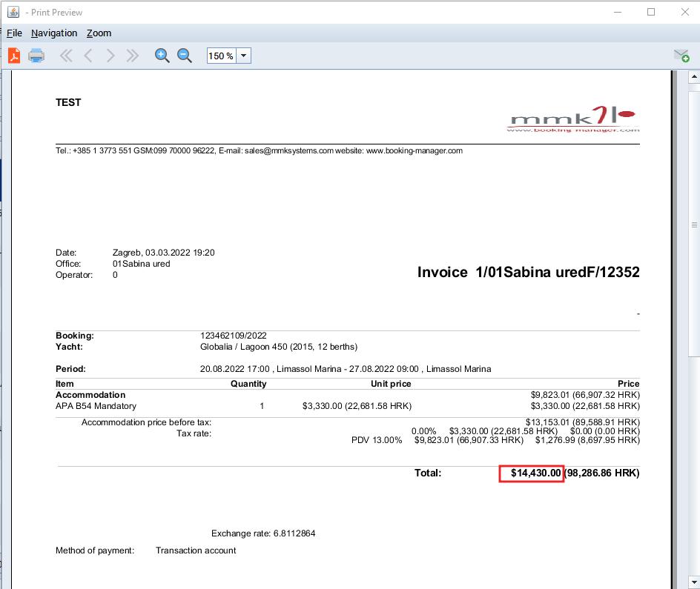Jump to the first page
Viewport: 700px width, 589px height.
click(x=65, y=55)
